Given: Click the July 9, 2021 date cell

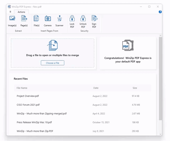Looking at the screenshot, I should [x=98, y=131].
